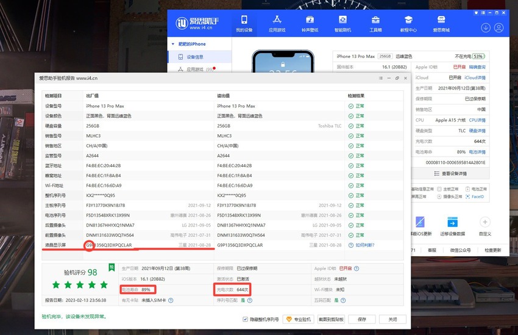
Task: Open the 爱思商城 store tab
Action: [x=441, y=24]
